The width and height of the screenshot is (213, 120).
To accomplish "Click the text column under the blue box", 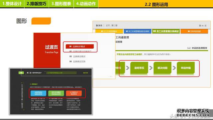I will tap(38, 104).
